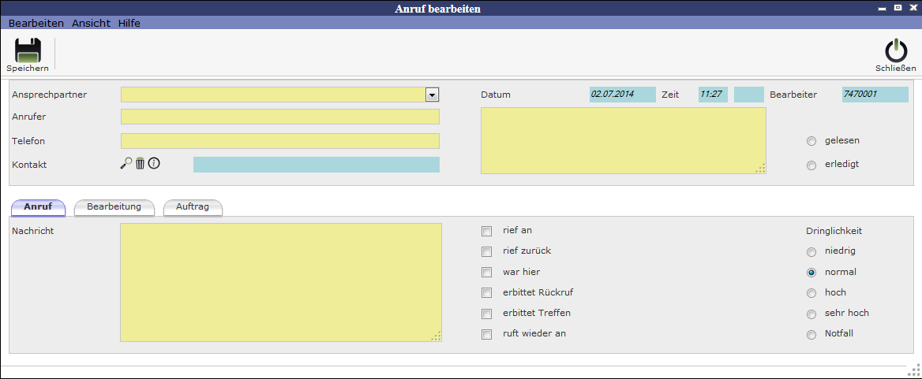Check the 'rief an' checkbox
This screenshot has width=922, height=379.
click(486, 231)
